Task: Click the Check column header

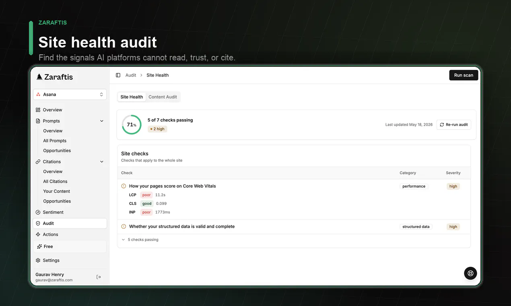Action: coord(127,173)
